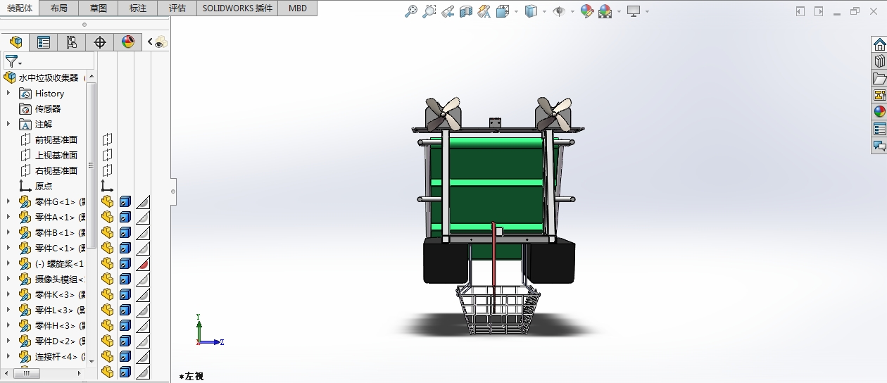The height and width of the screenshot is (383, 887).
Task: Click the Hide/Show Items eye icon
Action: click(x=560, y=11)
